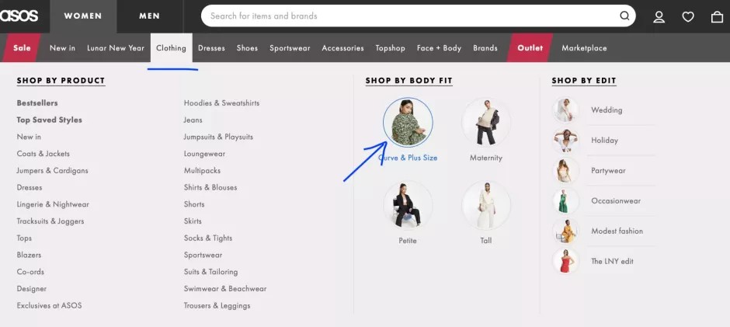This screenshot has width=730, height=327.
Task: Open New in under Shop by Product
Action: 29,137
